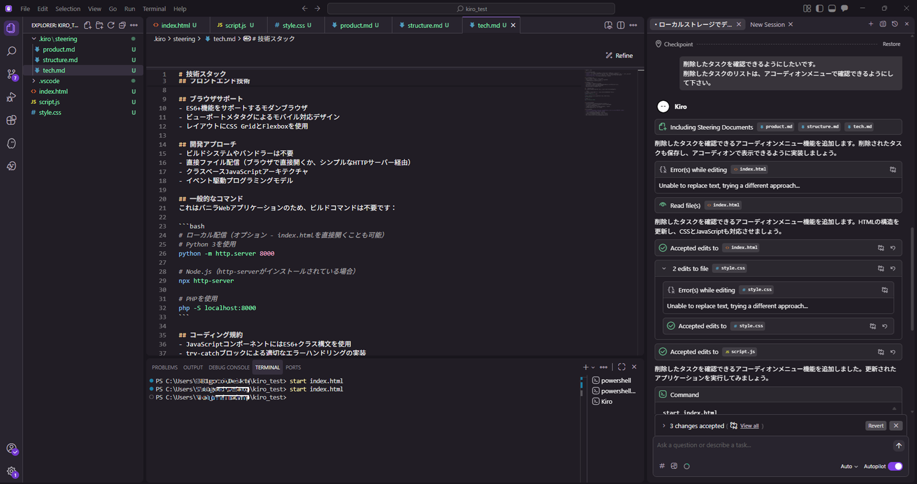
Task: Toggle the panel layout icon in the title bar
Action: 831,8
